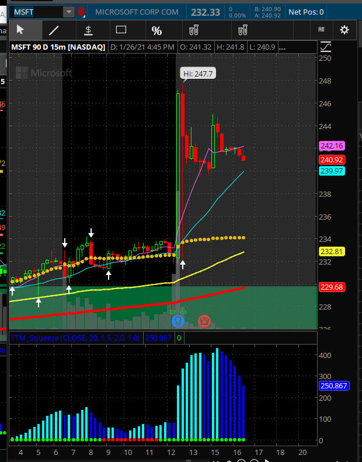The image size is (362, 462).
Task: Click the red indicator next to symbol box
Action: (81, 11)
